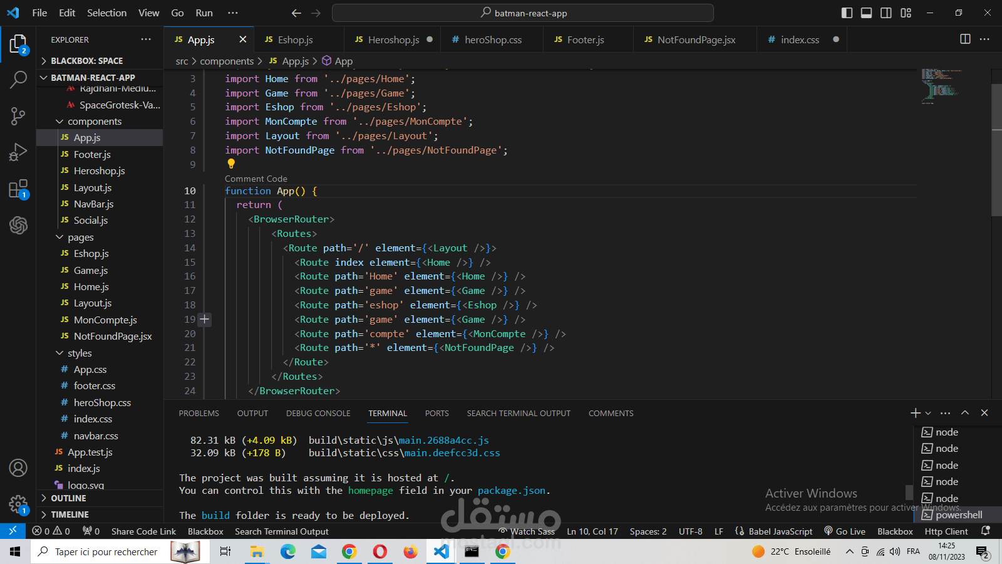Open the Extensions view icon
Screen dimensions: 1002x564
click(x=18, y=189)
